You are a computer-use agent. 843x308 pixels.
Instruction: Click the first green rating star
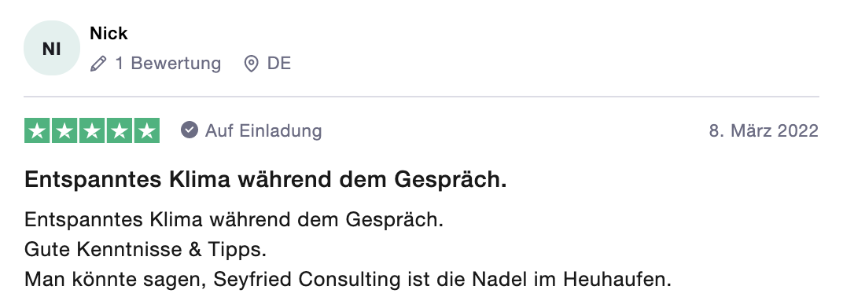pos(37,130)
